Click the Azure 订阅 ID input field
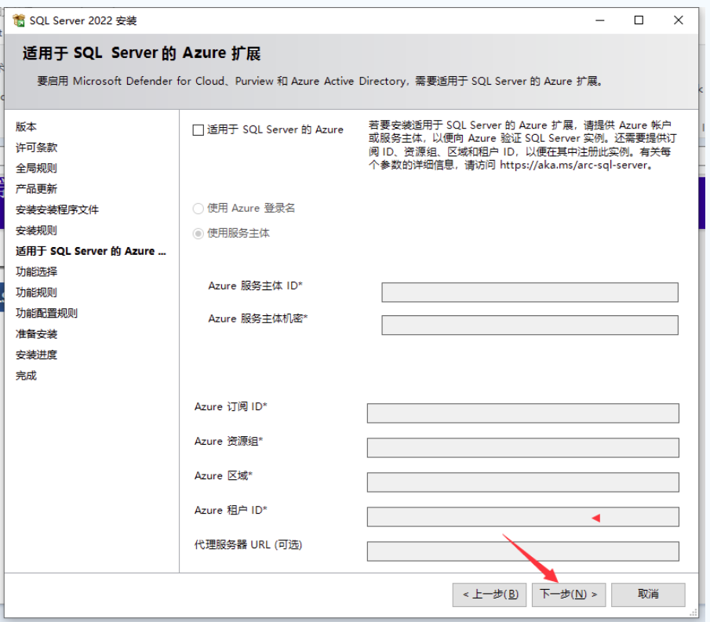Viewport: 710px width, 622px height. point(523,413)
